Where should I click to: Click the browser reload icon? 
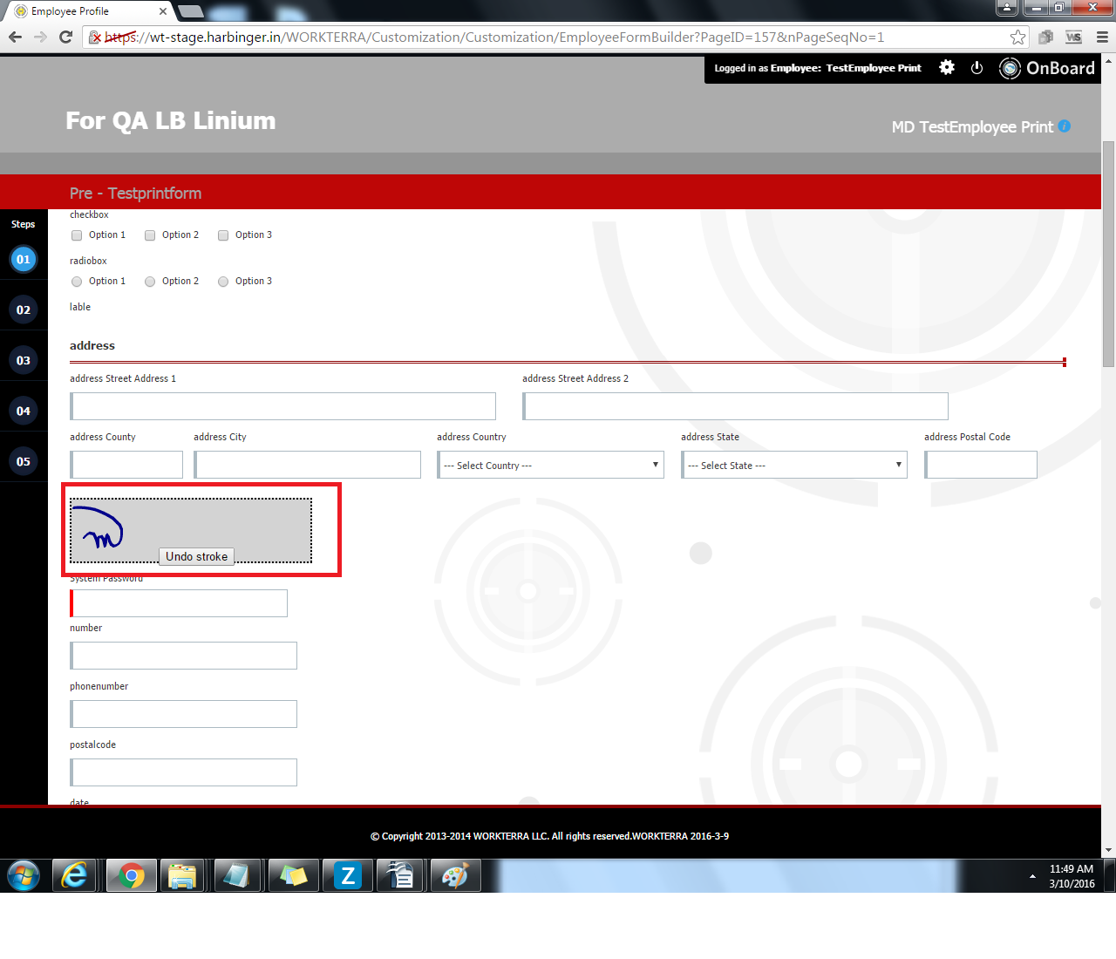[65, 37]
